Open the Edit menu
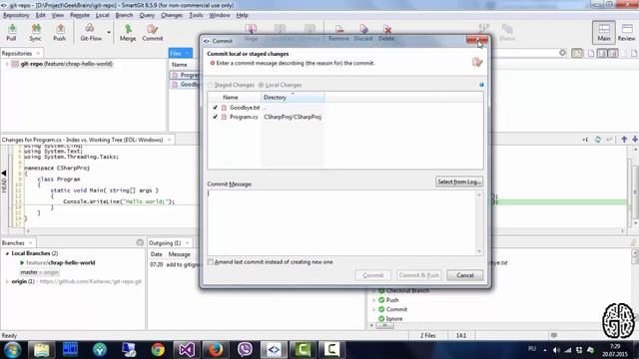 pyautogui.click(x=40, y=15)
